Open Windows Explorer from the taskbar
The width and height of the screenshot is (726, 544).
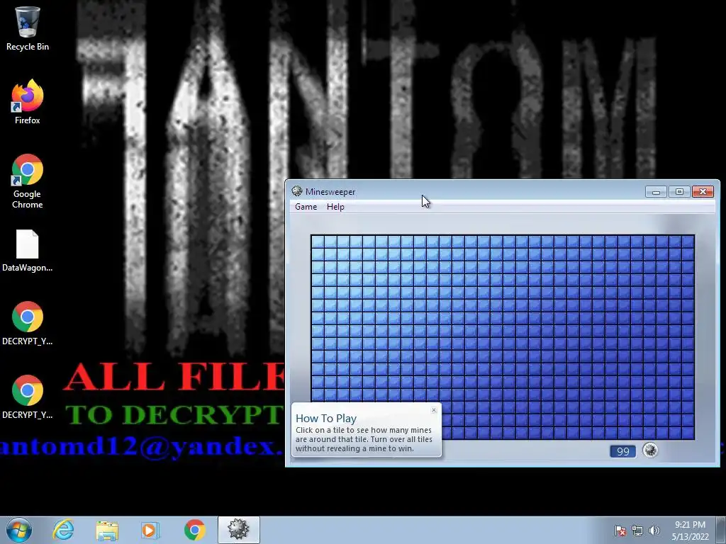point(107,530)
